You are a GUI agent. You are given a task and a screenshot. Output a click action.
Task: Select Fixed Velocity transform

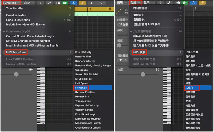pyautogui.click(x=93, y=52)
